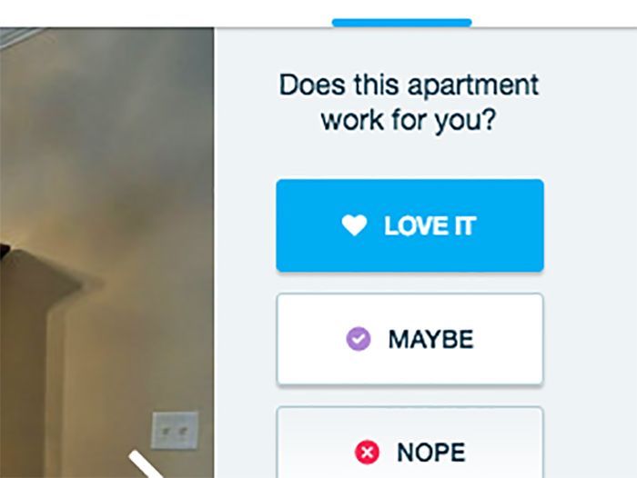
Task: Choose the MAYBE option button
Action: [409, 339]
